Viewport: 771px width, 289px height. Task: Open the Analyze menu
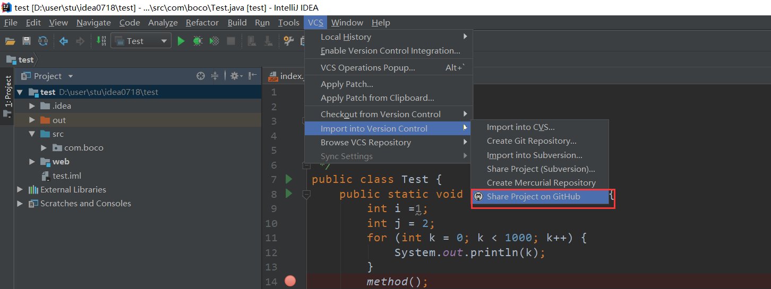point(163,22)
